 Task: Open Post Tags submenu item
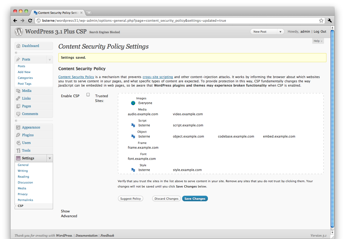pos(24,84)
